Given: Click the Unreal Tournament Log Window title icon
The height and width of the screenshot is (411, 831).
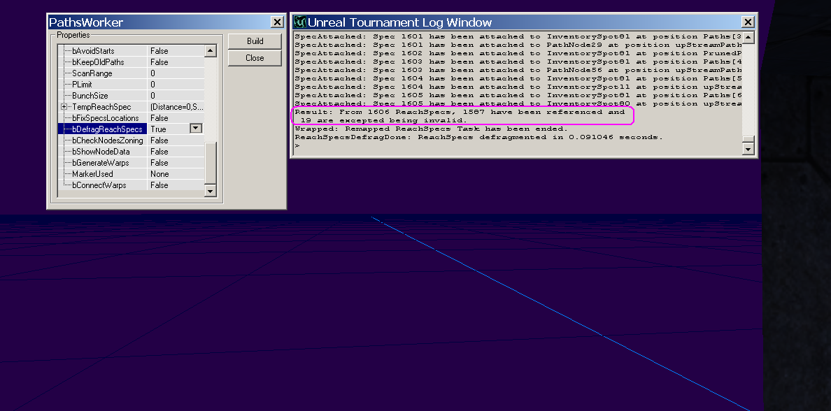Looking at the screenshot, I should pyautogui.click(x=300, y=22).
